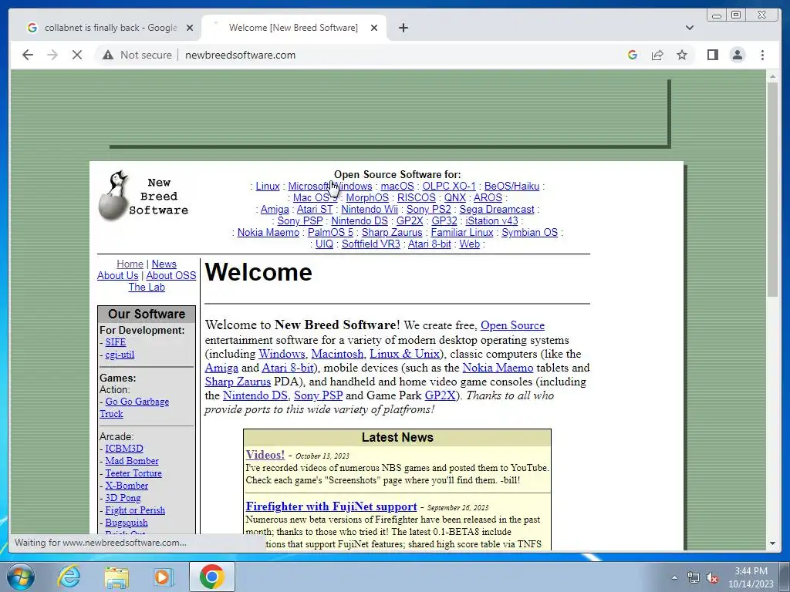Open the Videos! news headline
The width and height of the screenshot is (790, 592).
coord(265,455)
